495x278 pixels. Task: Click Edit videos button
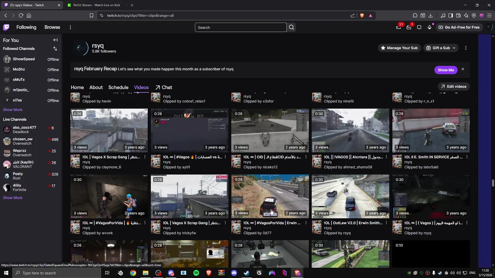454,86
